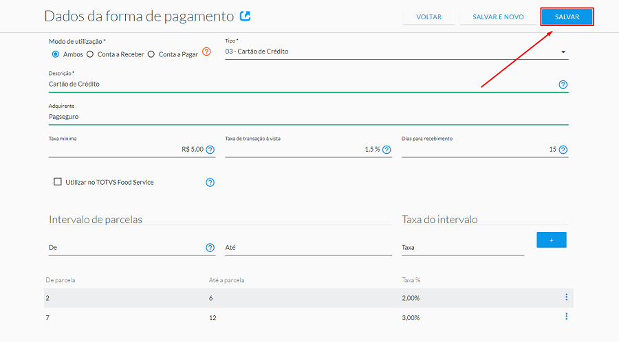Click the De parcela column header
619x342 pixels.
(x=61, y=280)
